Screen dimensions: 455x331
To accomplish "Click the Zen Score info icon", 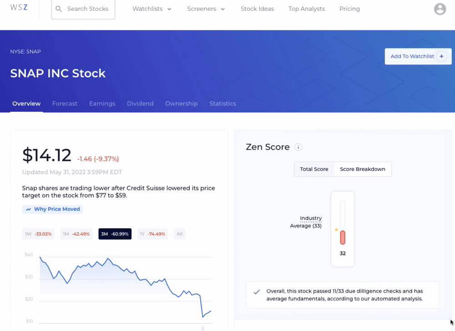I will [298, 147].
